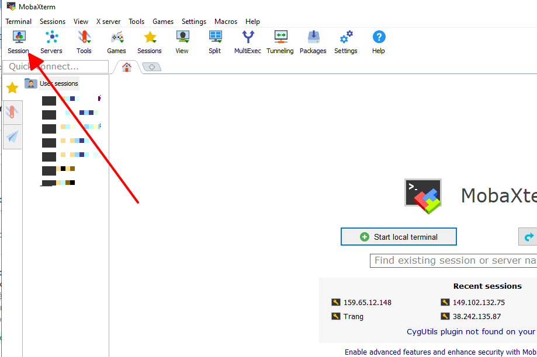This screenshot has width=537, height=357.
Task: Click the MobaXterm title bar app icon
Action: pos(11,6)
